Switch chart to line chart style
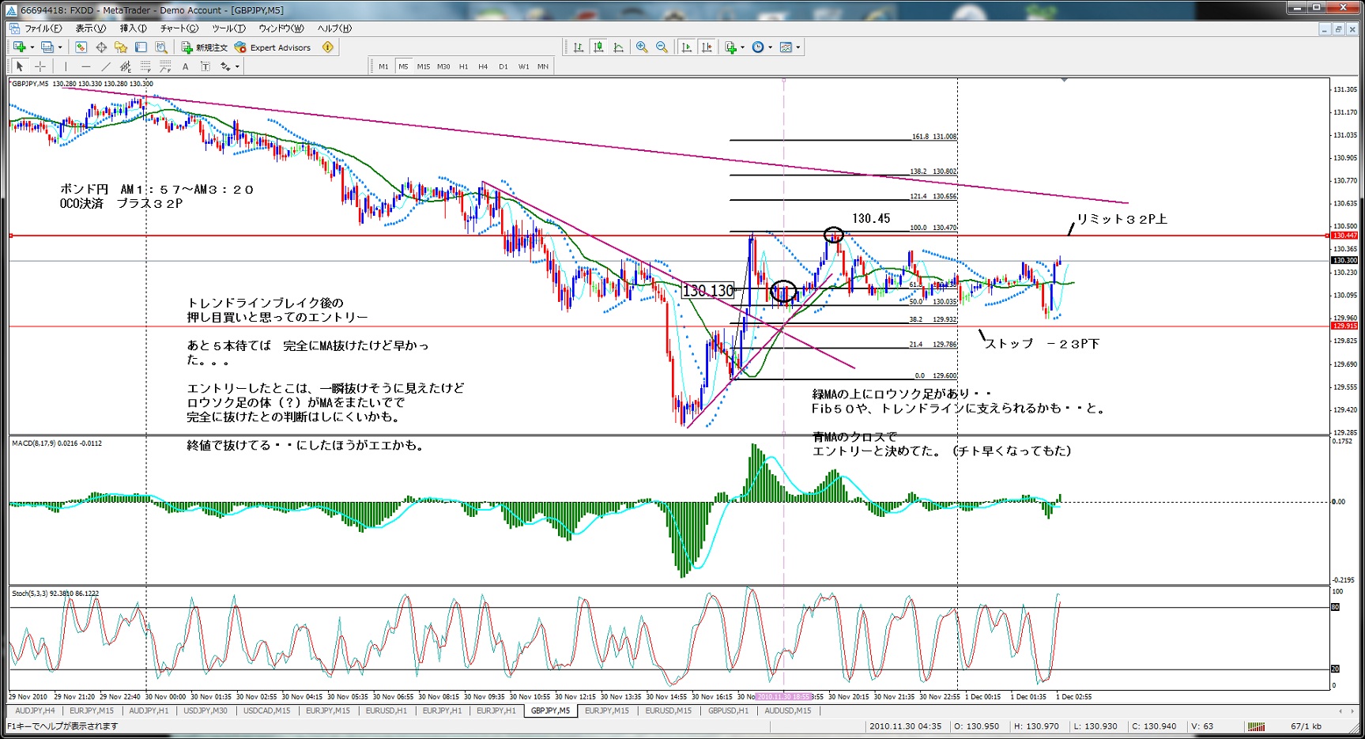The width and height of the screenshot is (1365, 739). coord(619,47)
